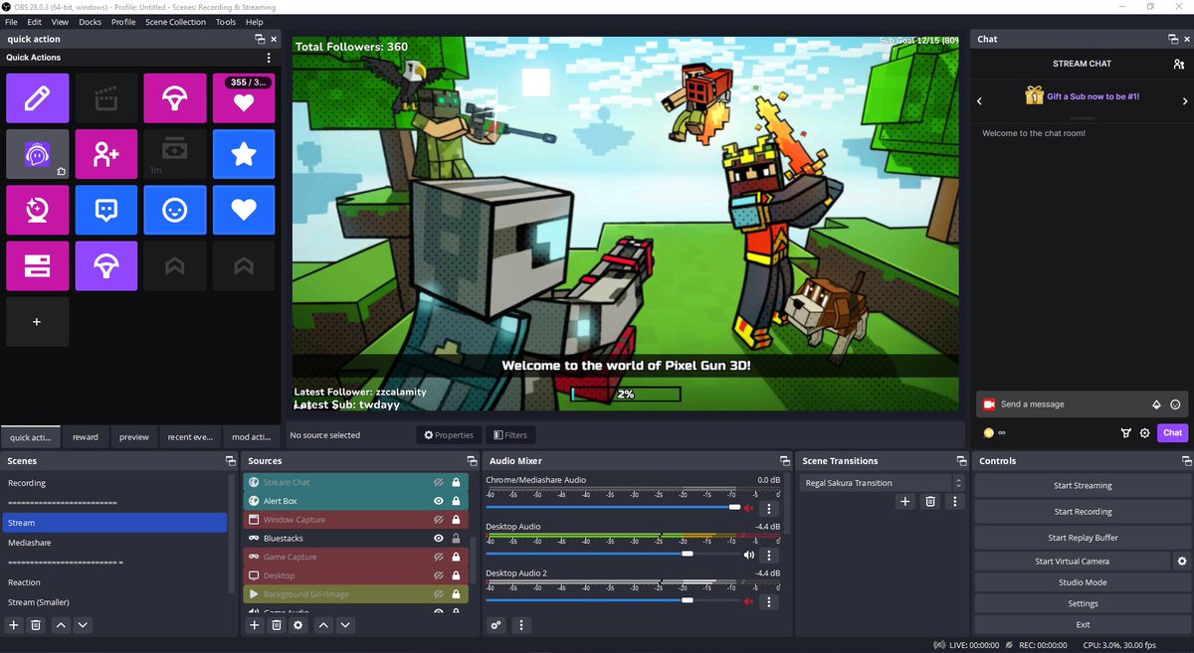Screen dimensions: 1194x653
Task: Open source properties gear in Sources toolbar
Action: pos(298,625)
